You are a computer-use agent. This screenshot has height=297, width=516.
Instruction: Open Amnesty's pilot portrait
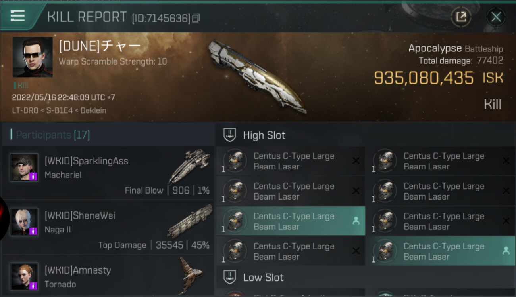click(24, 276)
